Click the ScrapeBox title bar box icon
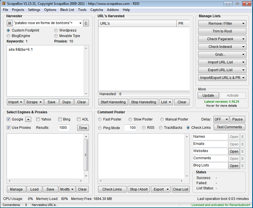This screenshot has height=208, width=253. (x=3, y=3)
